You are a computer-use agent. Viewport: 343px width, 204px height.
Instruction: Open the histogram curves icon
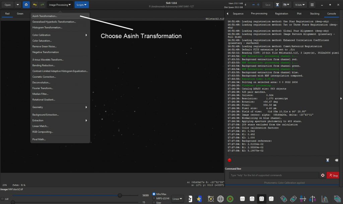tap(325, 199)
